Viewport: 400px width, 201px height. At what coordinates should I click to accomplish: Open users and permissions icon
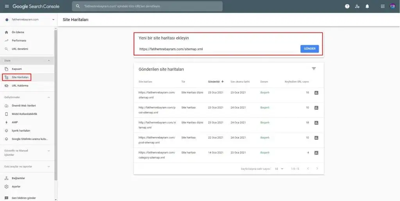(x=357, y=6)
